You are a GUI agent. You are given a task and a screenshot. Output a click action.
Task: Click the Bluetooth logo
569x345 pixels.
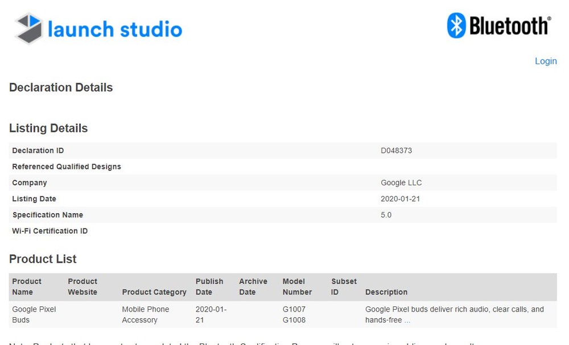(x=499, y=26)
